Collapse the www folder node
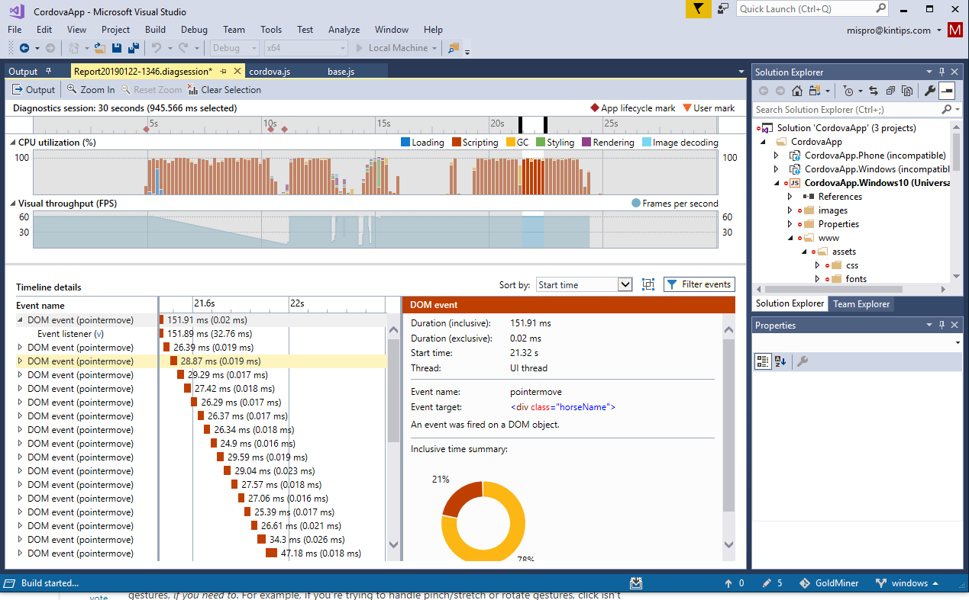 point(790,238)
